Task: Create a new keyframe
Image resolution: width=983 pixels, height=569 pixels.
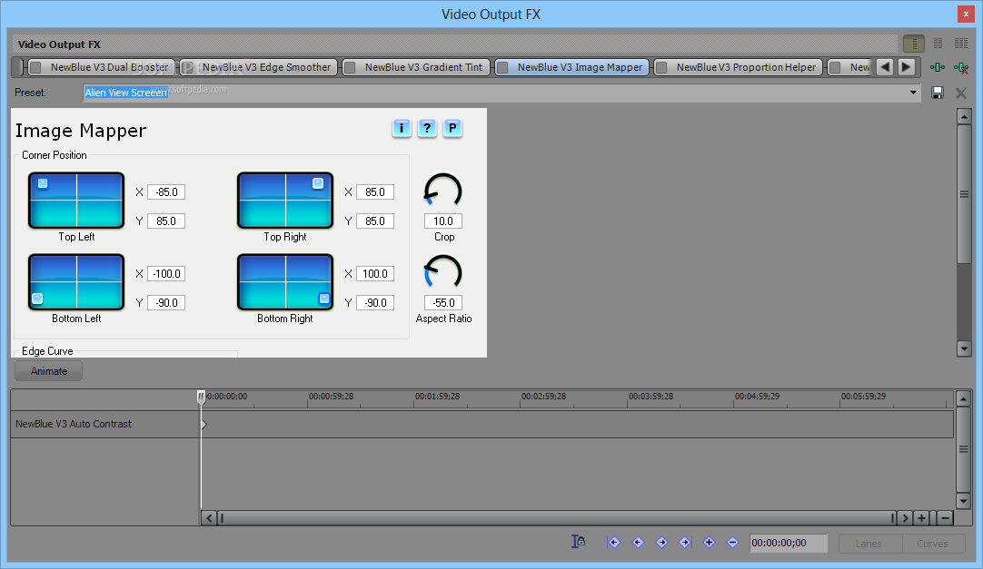Action: coord(709,542)
